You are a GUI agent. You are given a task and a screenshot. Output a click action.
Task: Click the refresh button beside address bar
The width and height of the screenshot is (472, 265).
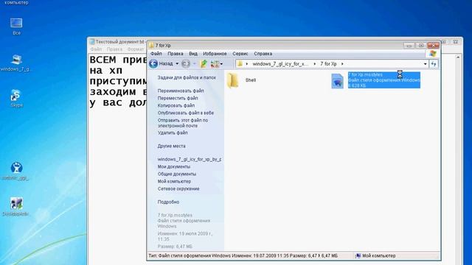point(434,64)
